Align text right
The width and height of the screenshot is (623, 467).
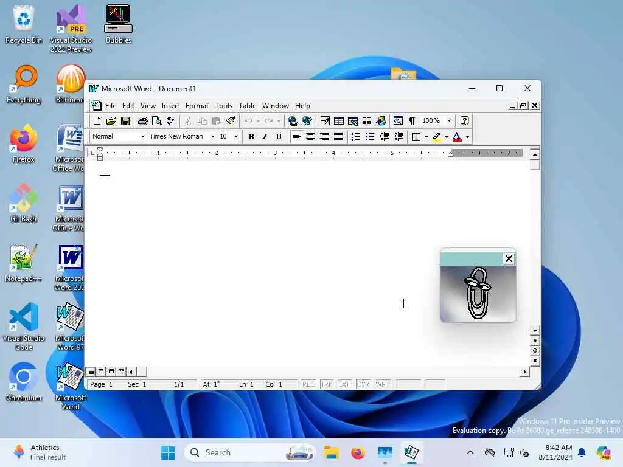[324, 137]
